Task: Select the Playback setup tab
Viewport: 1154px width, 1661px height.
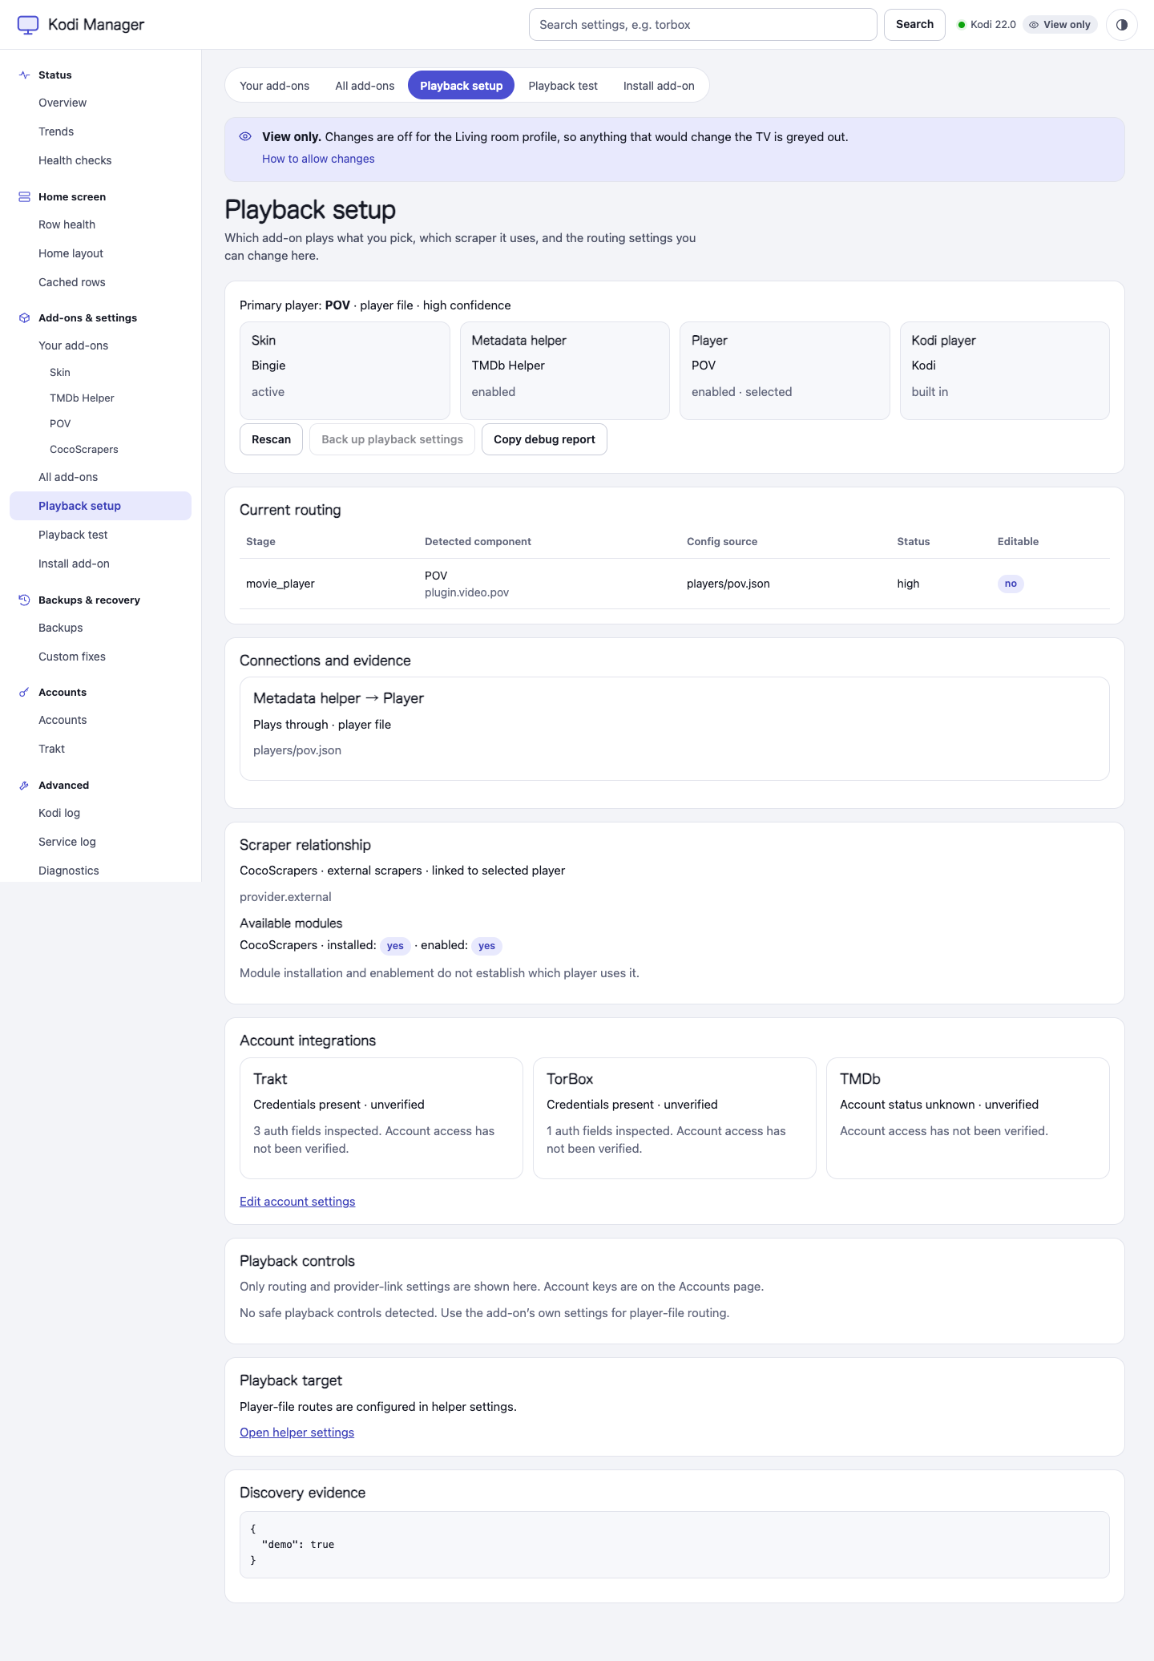Action: pyautogui.click(x=462, y=86)
